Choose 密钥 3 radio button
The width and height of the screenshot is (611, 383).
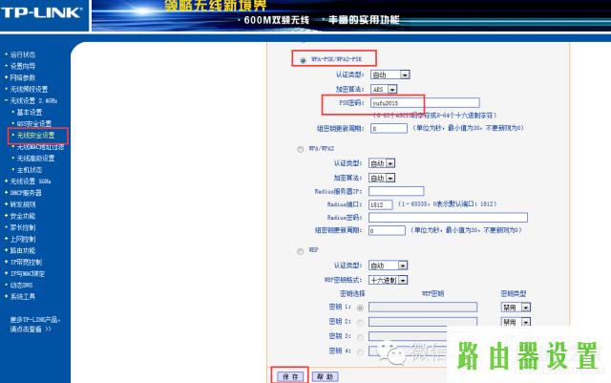coord(360,337)
